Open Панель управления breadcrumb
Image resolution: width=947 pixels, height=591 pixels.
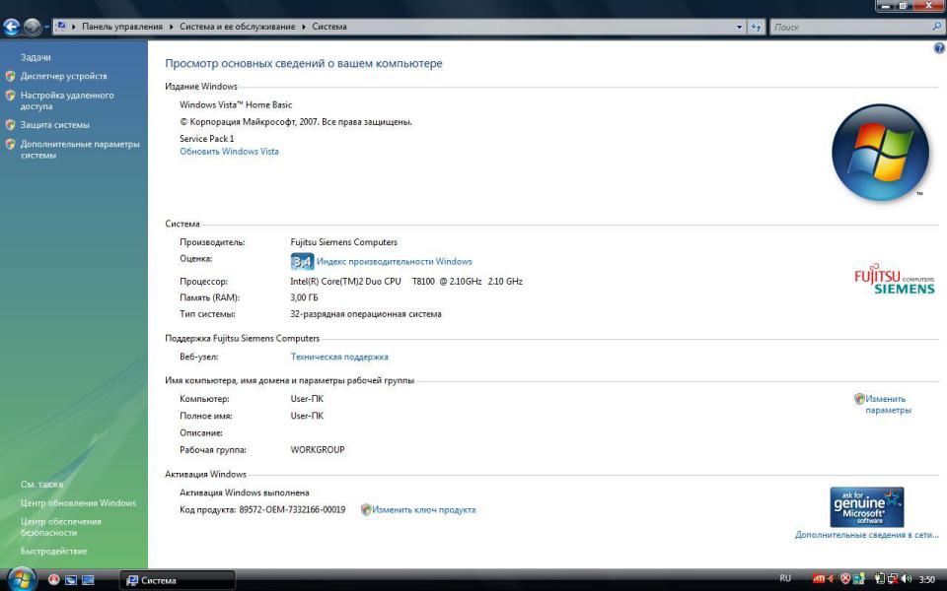122,27
